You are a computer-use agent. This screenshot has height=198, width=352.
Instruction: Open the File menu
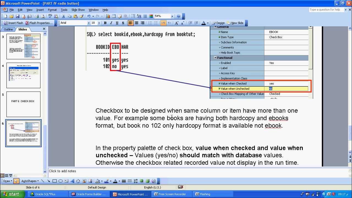(x=12, y=10)
